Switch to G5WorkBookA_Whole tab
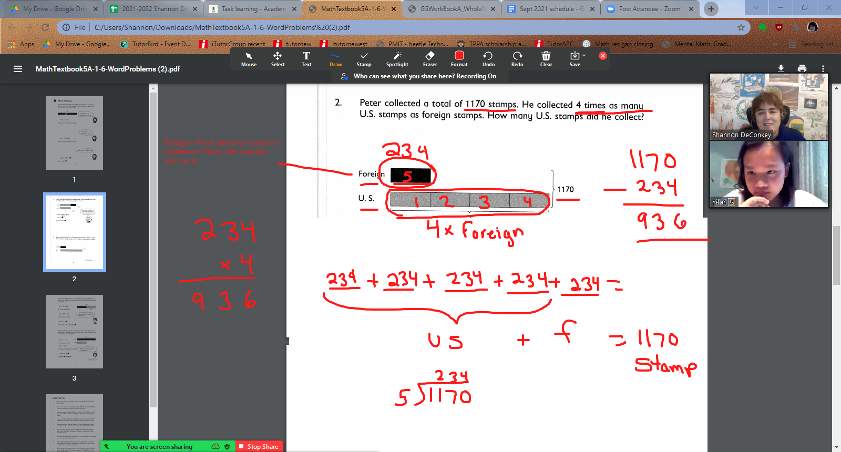 [x=451, y=9]
